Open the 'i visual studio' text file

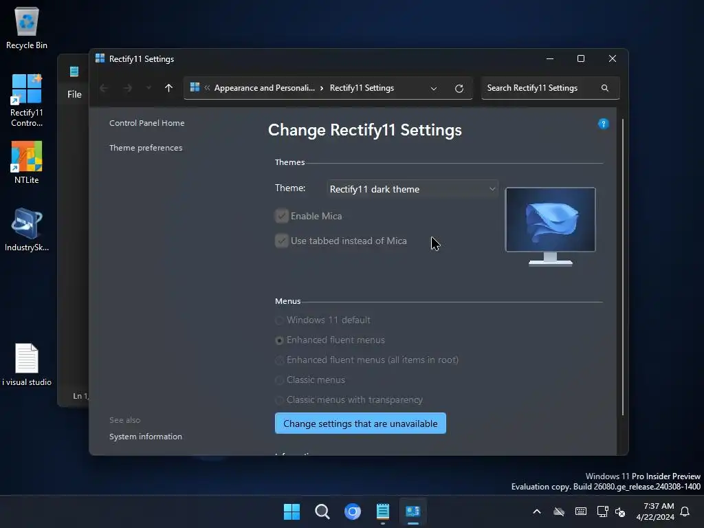pos(27,364)
